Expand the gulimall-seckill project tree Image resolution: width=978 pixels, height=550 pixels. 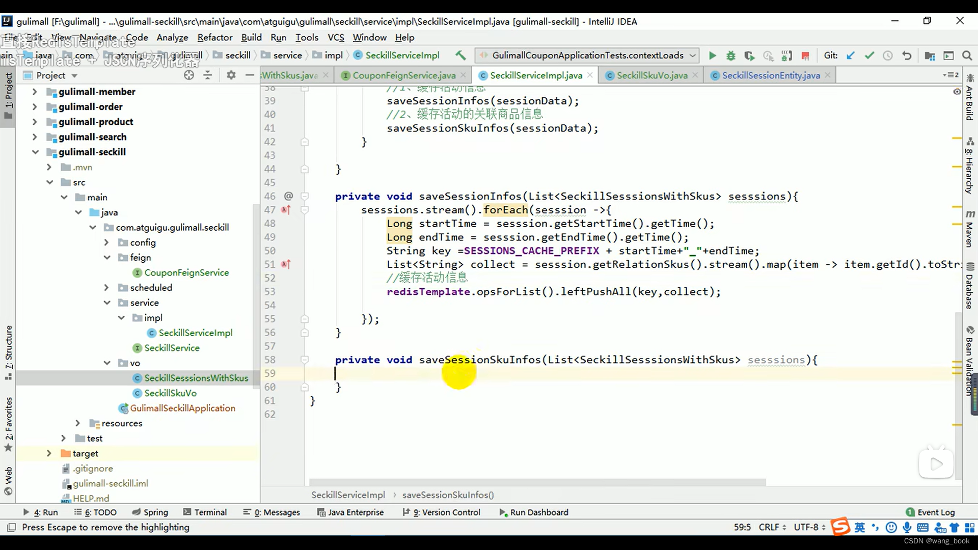click(x=34, y=152)
